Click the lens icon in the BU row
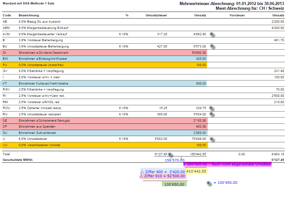Screen dimensions: 293x197 [x=212, y=46]
